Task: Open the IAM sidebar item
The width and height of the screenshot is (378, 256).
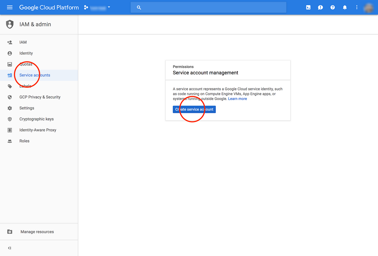Action: [39, 42]
